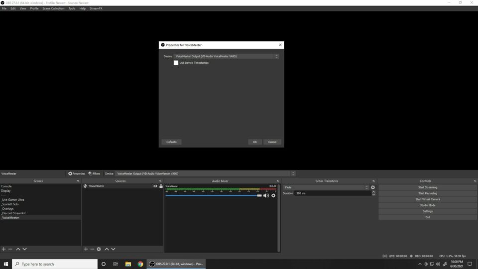Enable Studio Mode
Image resolution: width=478 pixels, height=269 pixels.
click(x=428, y=205)
